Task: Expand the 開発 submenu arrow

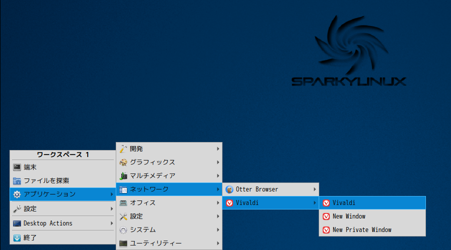Action: [218, 148]
